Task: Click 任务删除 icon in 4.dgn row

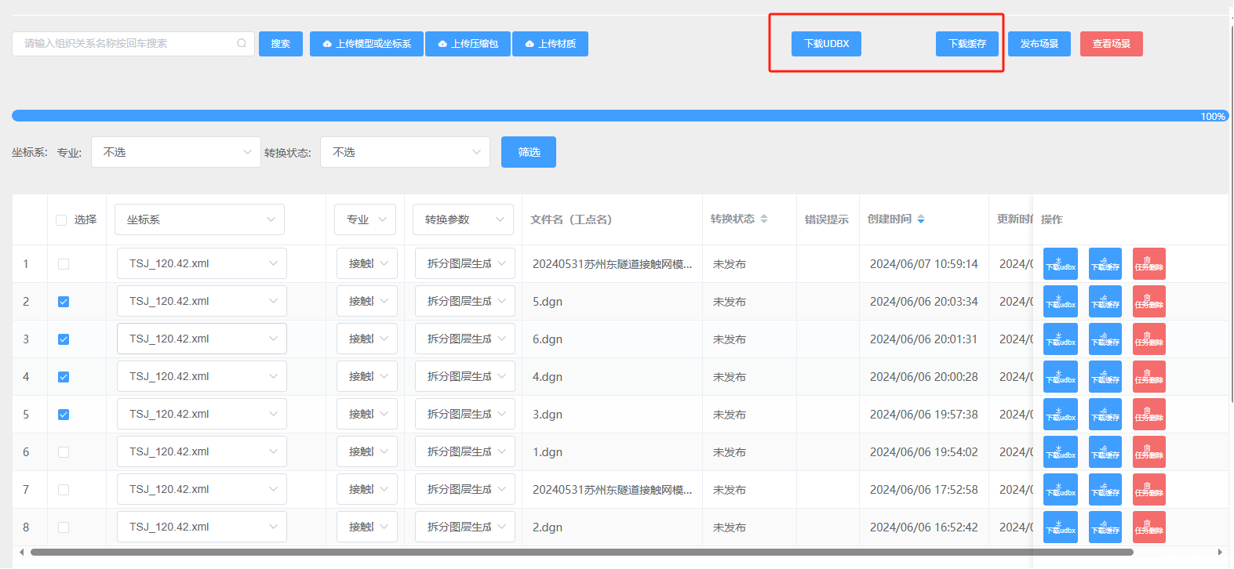Action: pyautogui.click(x=1148, y=377)
